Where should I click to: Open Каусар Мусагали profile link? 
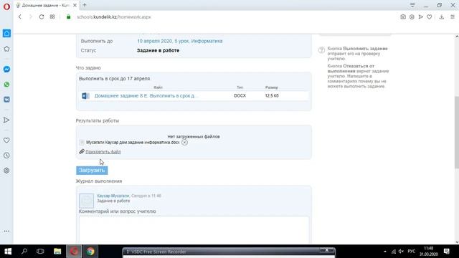click(113, 196)
